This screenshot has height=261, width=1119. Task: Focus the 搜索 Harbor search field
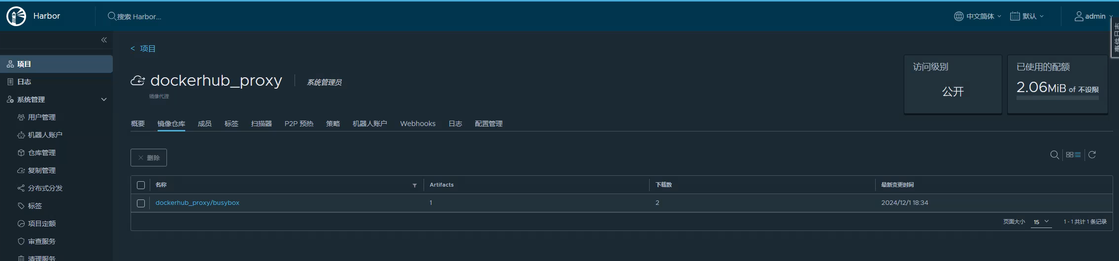tap(139, 17)
